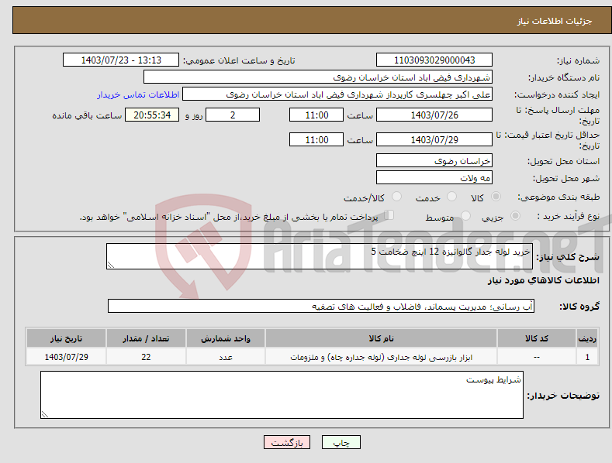
Task: Select the جزیی purchase type radio
Action: [x=515, y=215]
